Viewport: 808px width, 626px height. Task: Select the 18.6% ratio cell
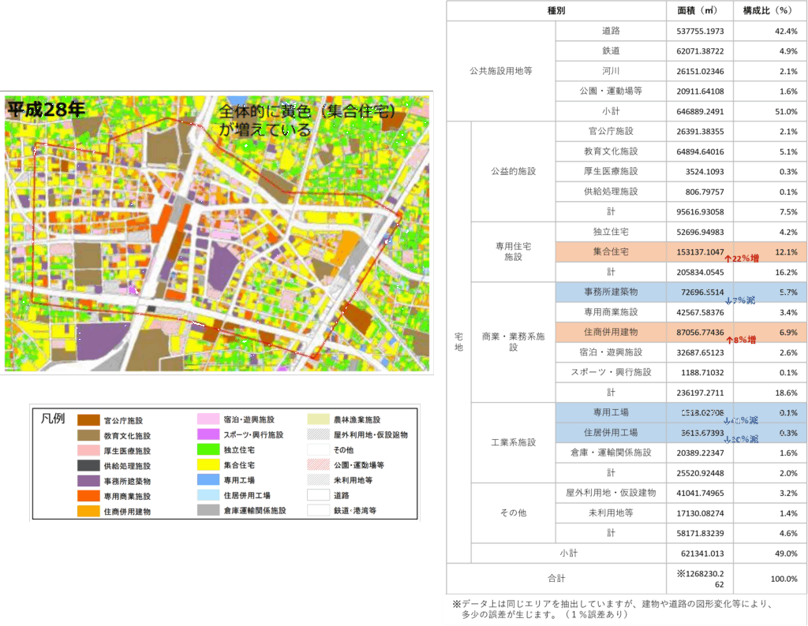pyautogui.click(x=770, y=393)
